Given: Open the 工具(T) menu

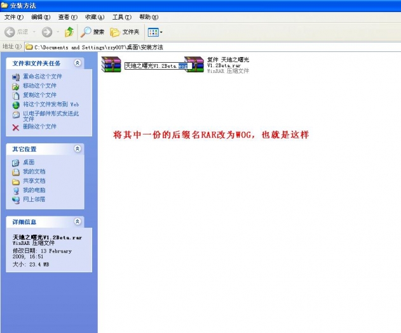Looking at the screenshot, I should pyautogui.click(x=122, y=17).
